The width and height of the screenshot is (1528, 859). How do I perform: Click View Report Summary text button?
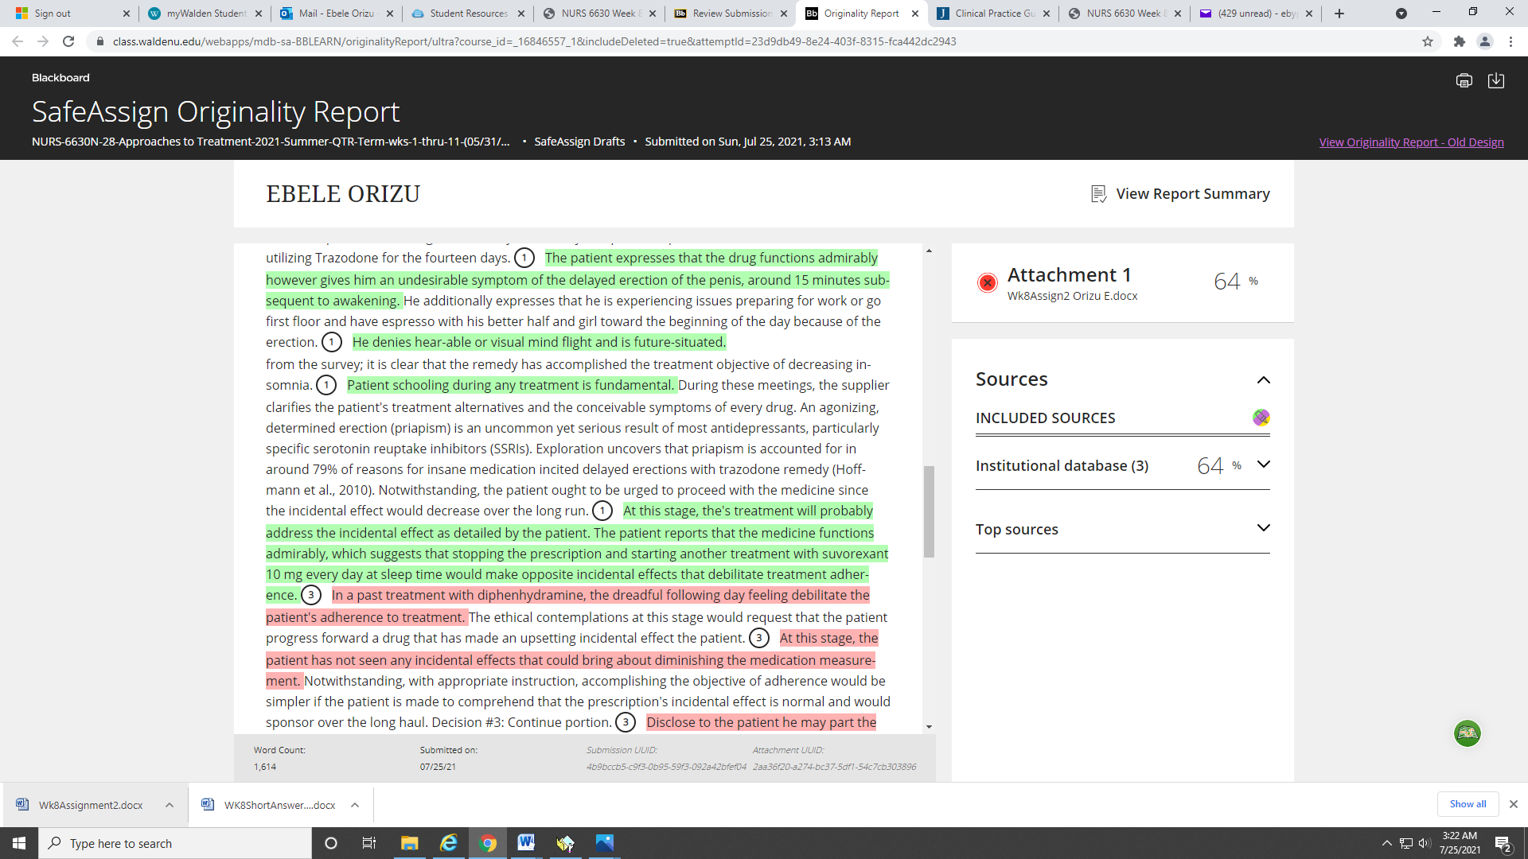point(1192,194)
